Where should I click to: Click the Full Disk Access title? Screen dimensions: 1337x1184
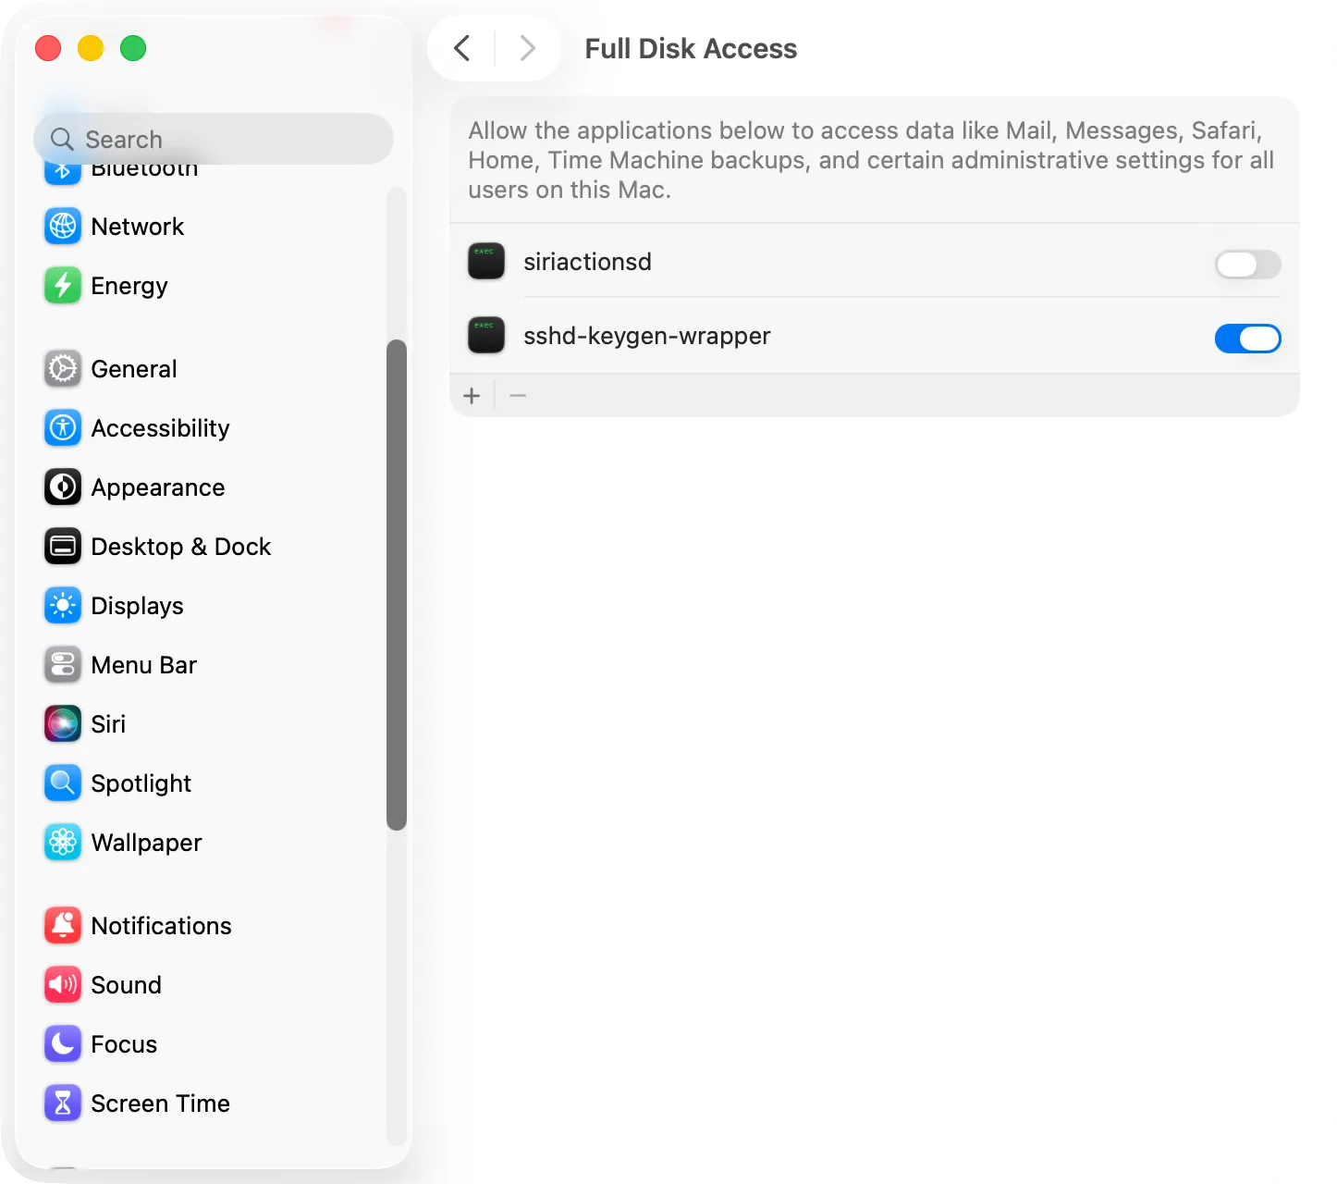691,48
